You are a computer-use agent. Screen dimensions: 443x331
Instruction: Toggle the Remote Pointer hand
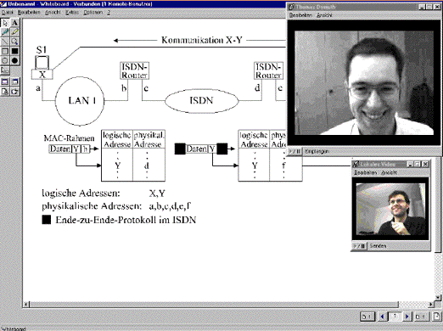[x=14, y=92]
